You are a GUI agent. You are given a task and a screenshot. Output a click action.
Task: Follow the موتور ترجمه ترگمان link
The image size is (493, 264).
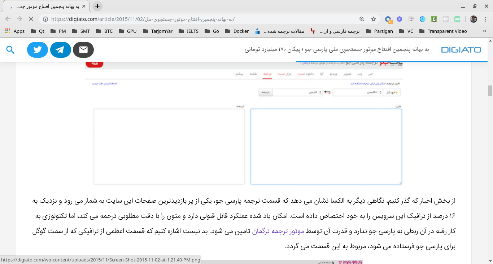point(278,231)
